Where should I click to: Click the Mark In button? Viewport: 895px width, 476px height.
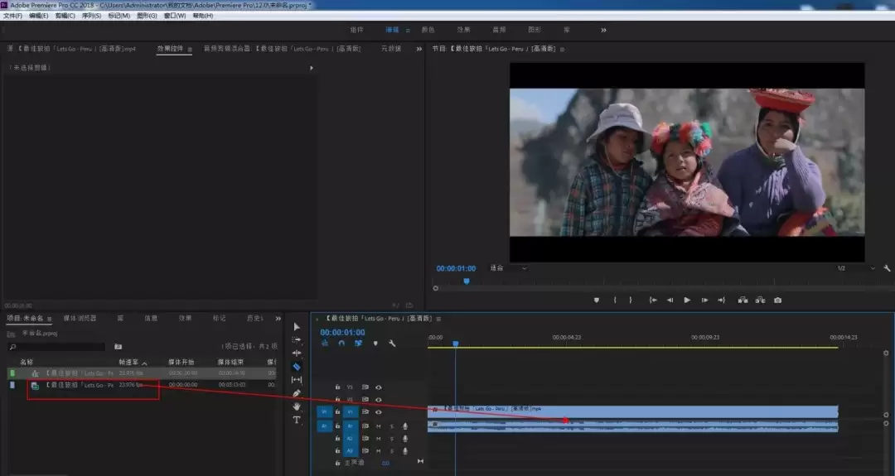click(615, 300)
